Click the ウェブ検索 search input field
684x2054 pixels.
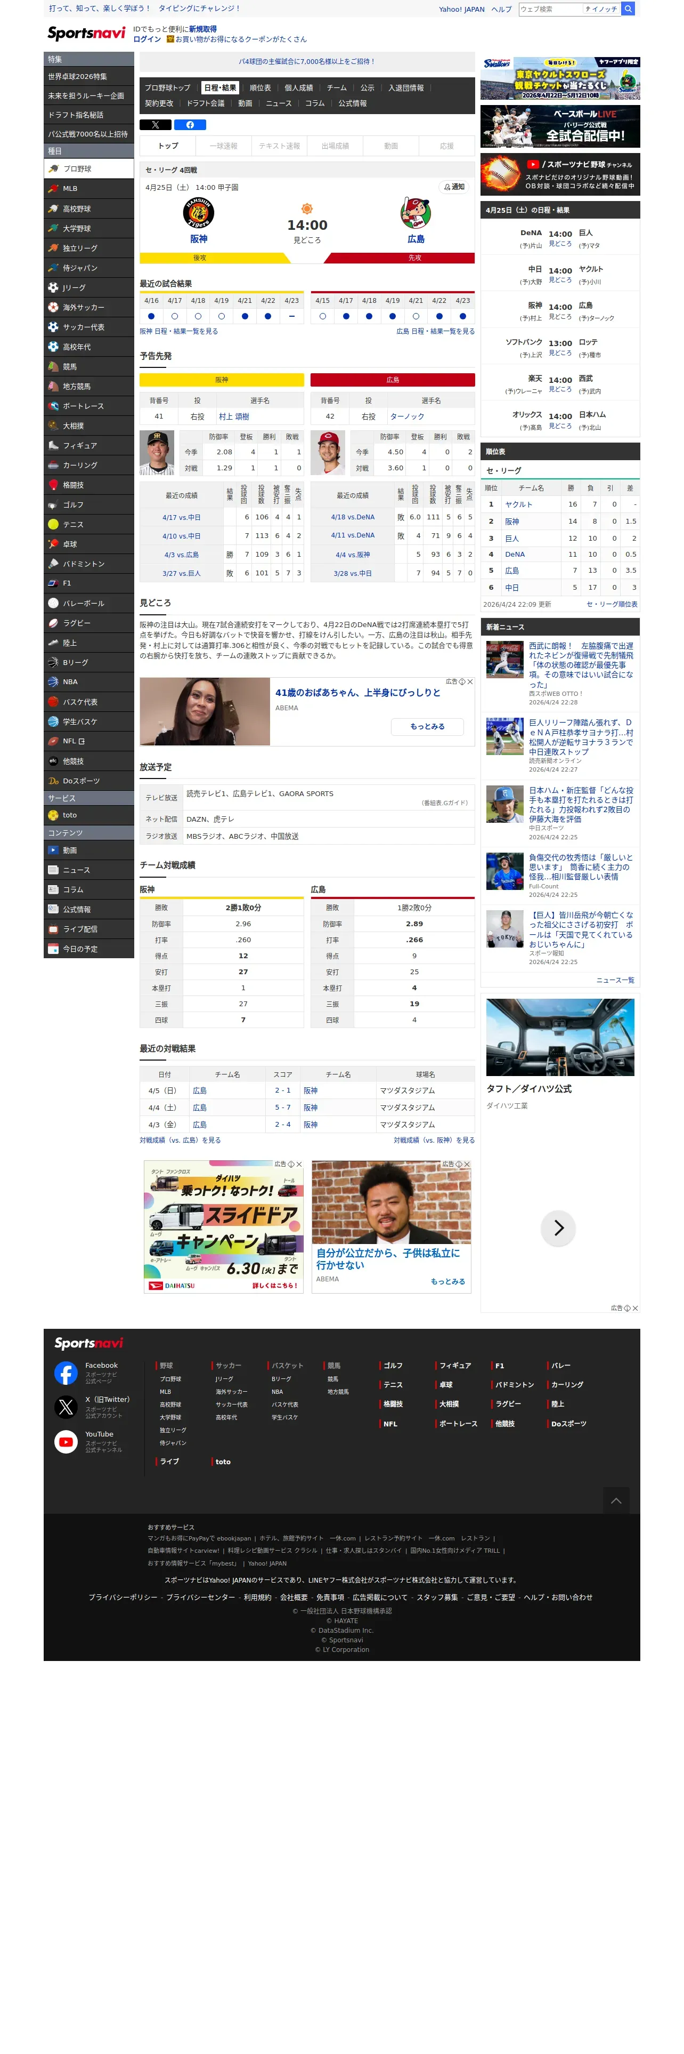(x=550, y=9)
